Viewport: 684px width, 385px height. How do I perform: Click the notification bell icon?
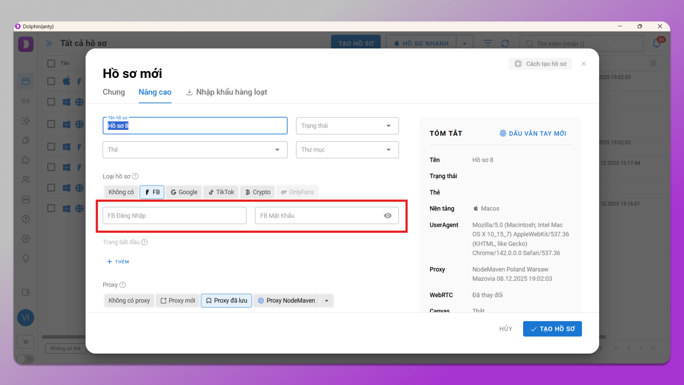tap(657, 43)
